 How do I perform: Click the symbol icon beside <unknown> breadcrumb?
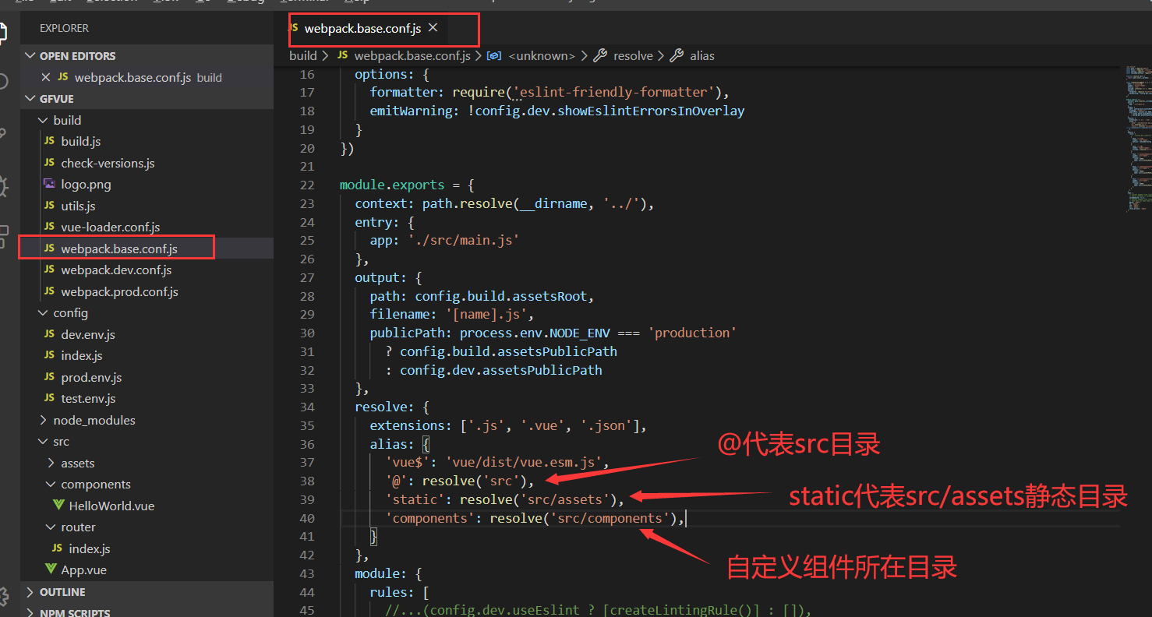[493, 55]
